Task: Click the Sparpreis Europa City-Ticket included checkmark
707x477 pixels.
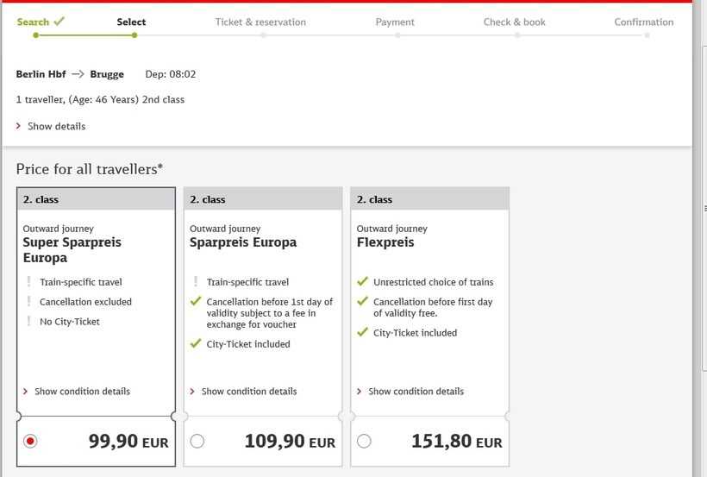Action: click(x=196, y=344)
